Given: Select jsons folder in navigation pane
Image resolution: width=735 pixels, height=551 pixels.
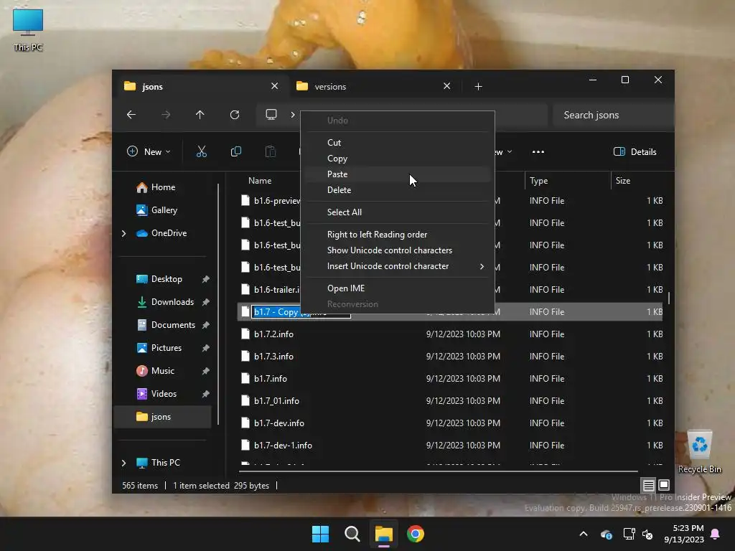Looking at the screenshot, I should (162, 417).
